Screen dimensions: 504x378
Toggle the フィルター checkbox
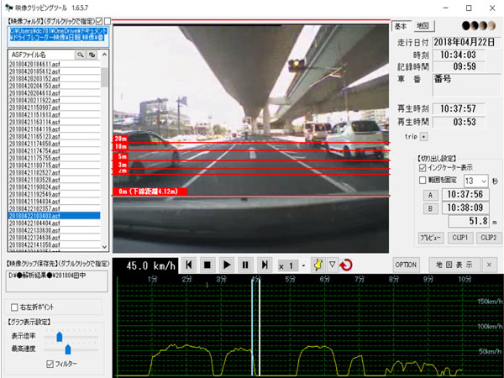click(x=50, y=364)
